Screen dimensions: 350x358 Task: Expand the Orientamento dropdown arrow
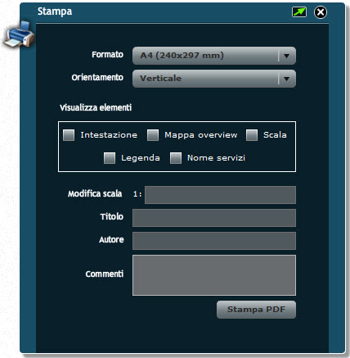click(286, 79)
